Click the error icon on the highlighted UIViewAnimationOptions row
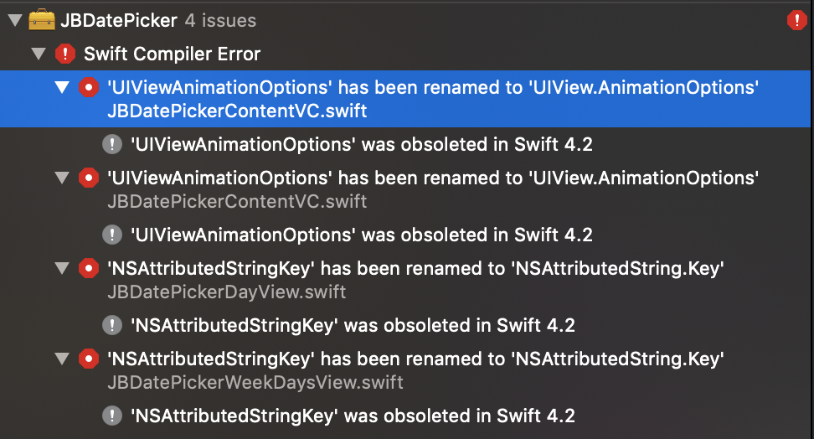Screen dimensions: 814x439 coord(88,87)
